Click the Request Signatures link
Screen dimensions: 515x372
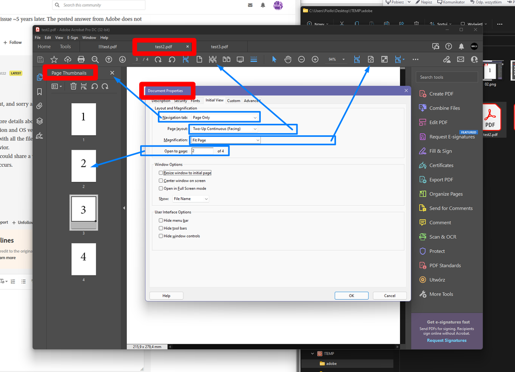tap(446, 341)
